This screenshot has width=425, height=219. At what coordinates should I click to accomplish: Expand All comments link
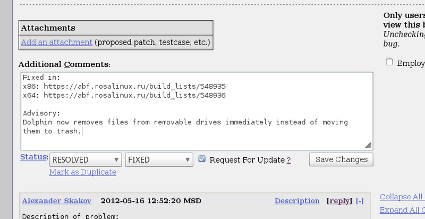(402, 209)
